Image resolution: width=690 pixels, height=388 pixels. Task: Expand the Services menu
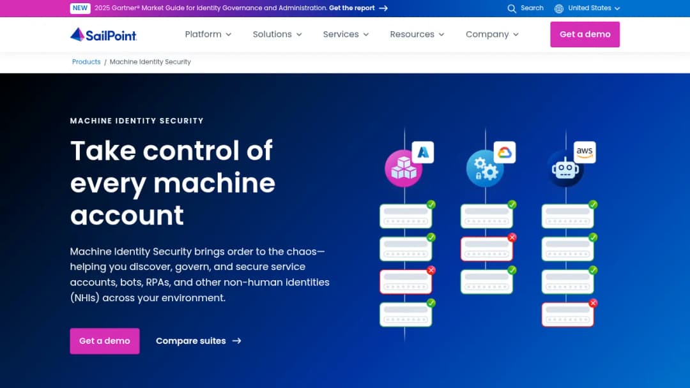click(x=346, y=34)
